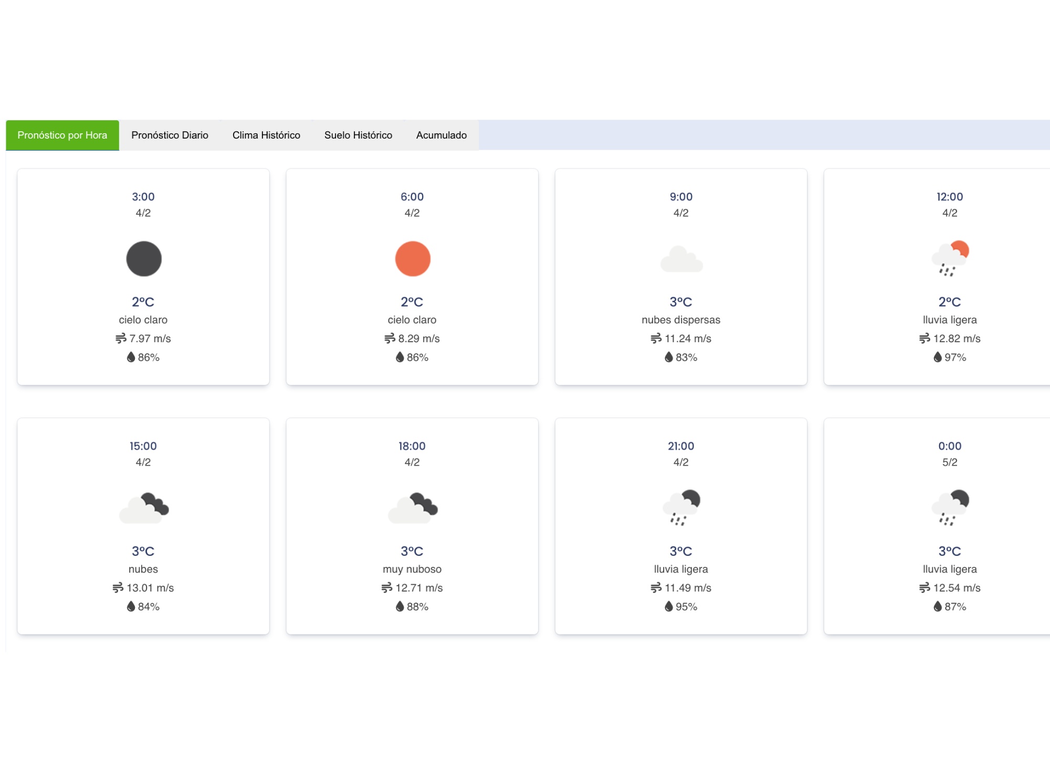1050x760 pixels.
Task: Open the Acumulado tab
Action: point(441,135)
